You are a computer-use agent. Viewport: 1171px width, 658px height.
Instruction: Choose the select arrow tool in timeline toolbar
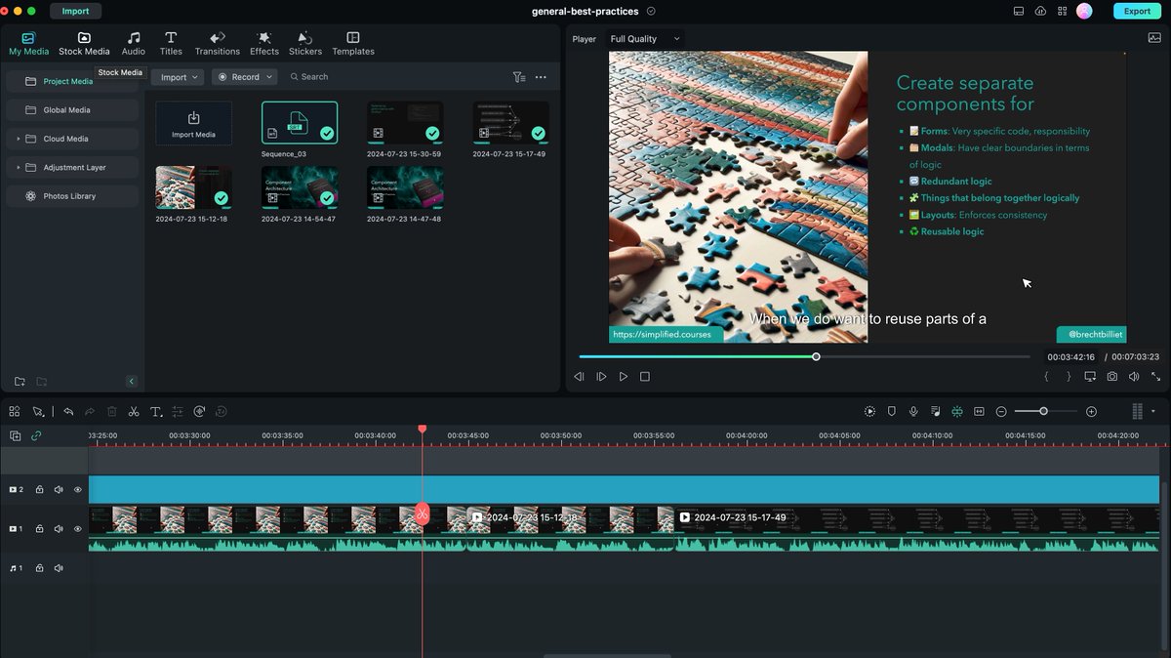click(38, 412)
